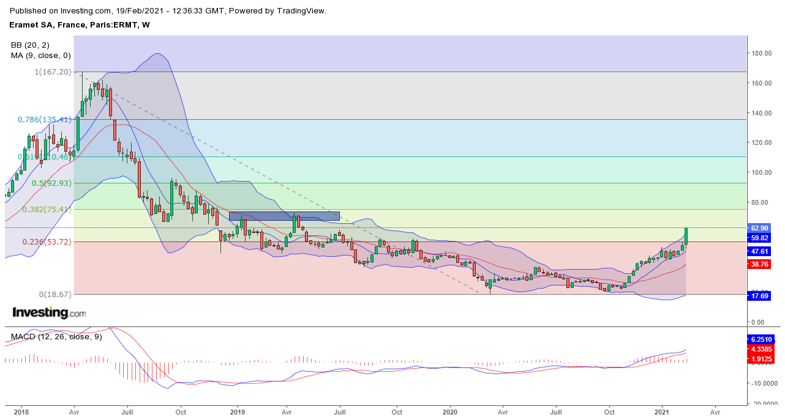785x420 pixels.
Task: Click the 'Eramet SA, France, Paris:ERMT, W' title
Action: (80, 25)
